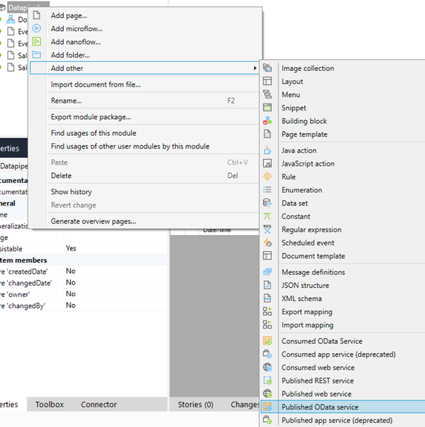
Task: Open the Changes tab
Action: 245,404
